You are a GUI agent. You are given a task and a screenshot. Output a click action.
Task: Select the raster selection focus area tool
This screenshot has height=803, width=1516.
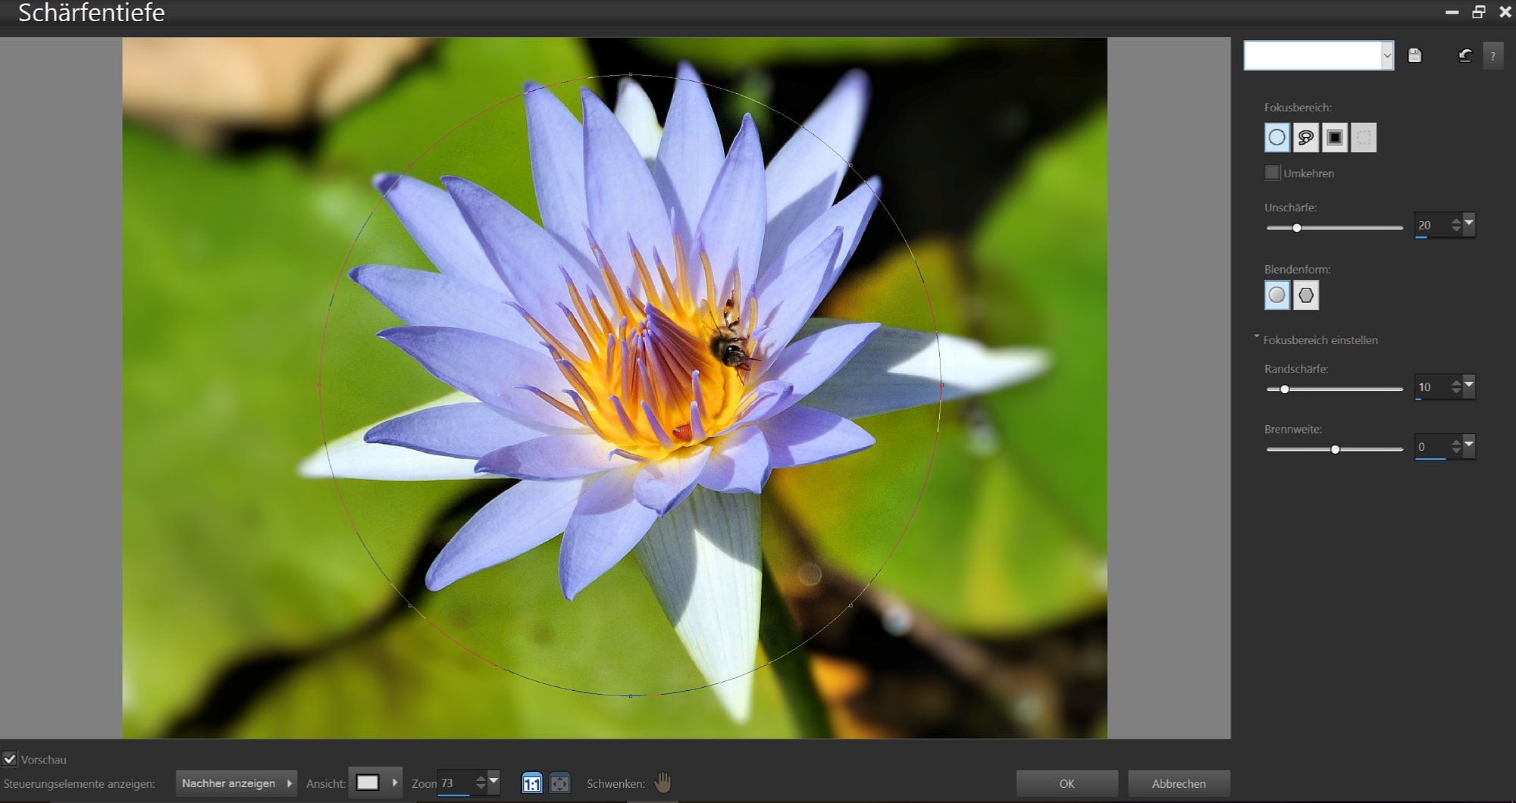(1364, 138)
